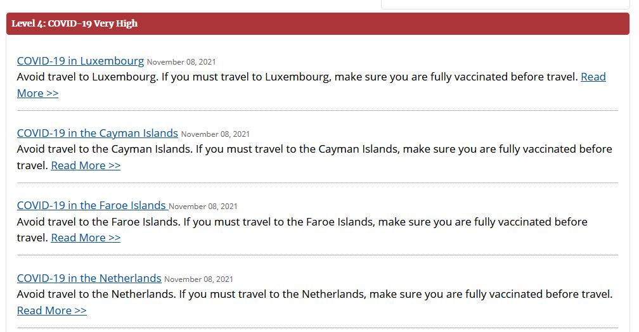Click the divider line below the Luxembourg entry
The image size is (639, 332).
click(x=317, y=110)
